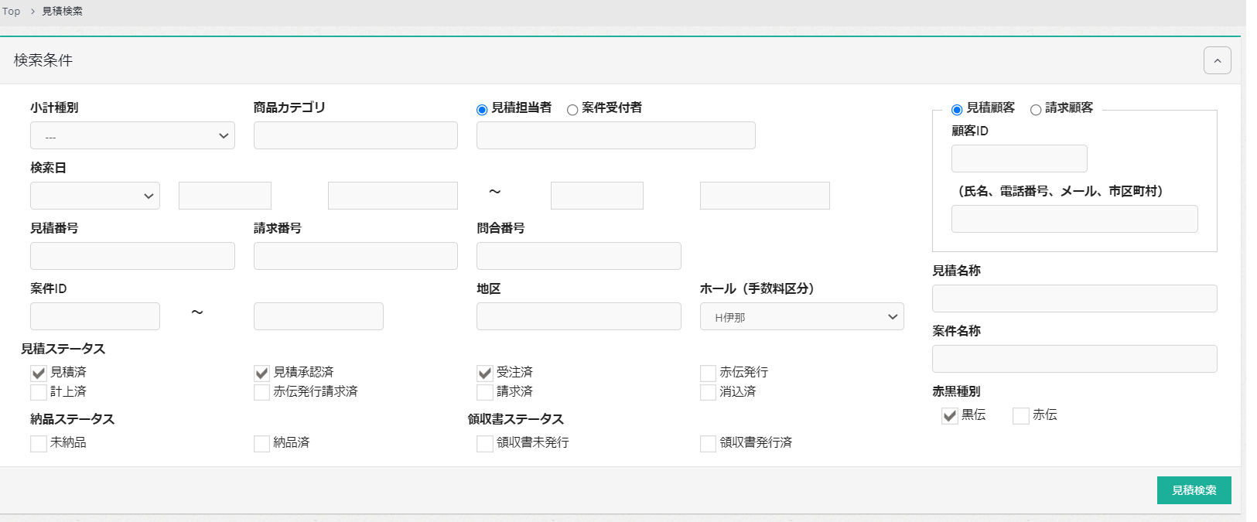Expand the ホール（手数料区分） dropdown
Image resolution: width=1257 pixels, height=522 pixels.
pos(801,316)
